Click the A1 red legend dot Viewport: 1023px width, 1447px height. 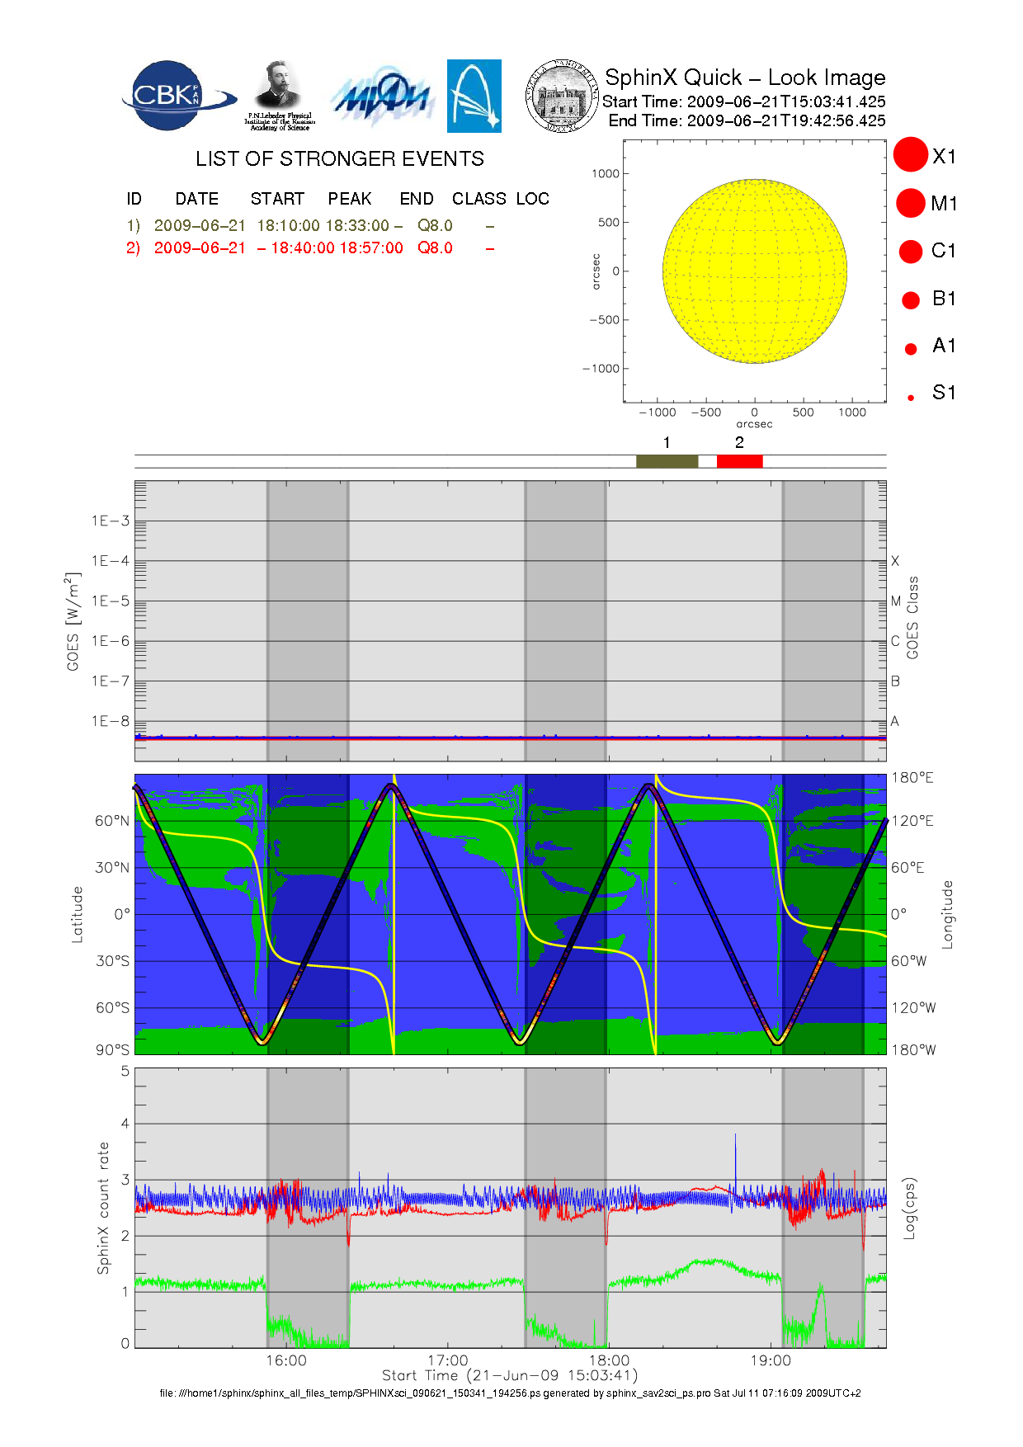(911, 349)
